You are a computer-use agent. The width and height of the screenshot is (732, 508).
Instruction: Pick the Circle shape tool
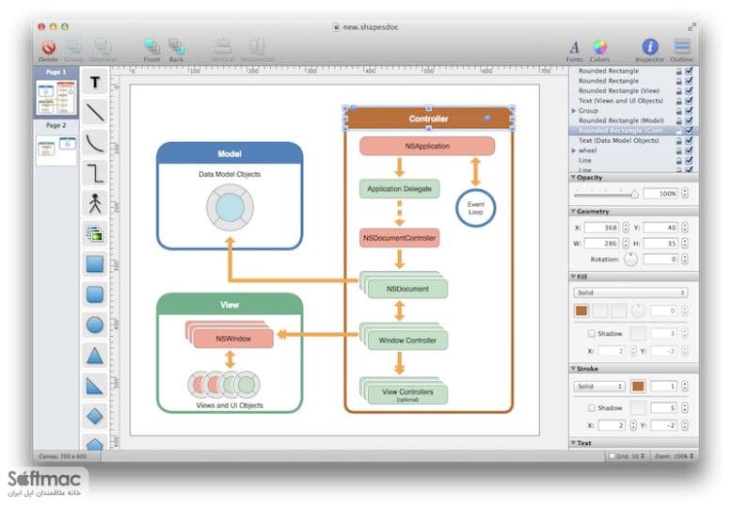(x=95, y=325)
